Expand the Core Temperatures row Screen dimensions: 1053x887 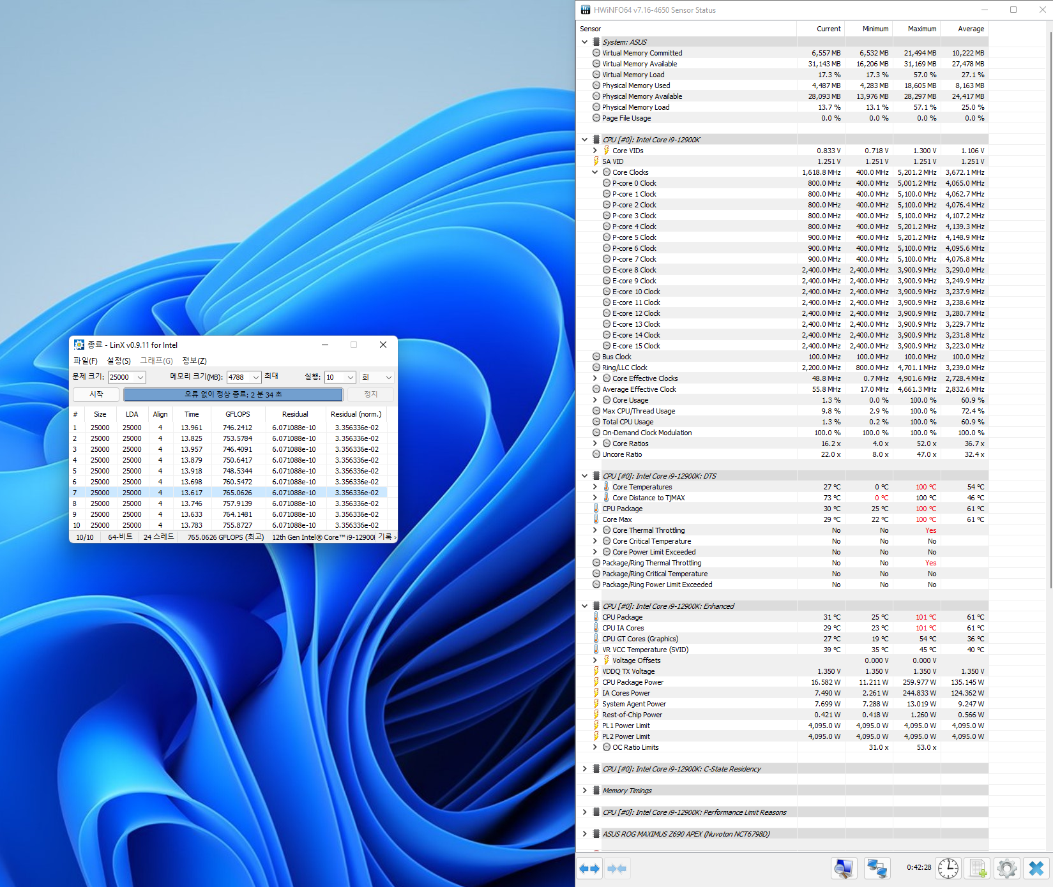pos(595,487)
